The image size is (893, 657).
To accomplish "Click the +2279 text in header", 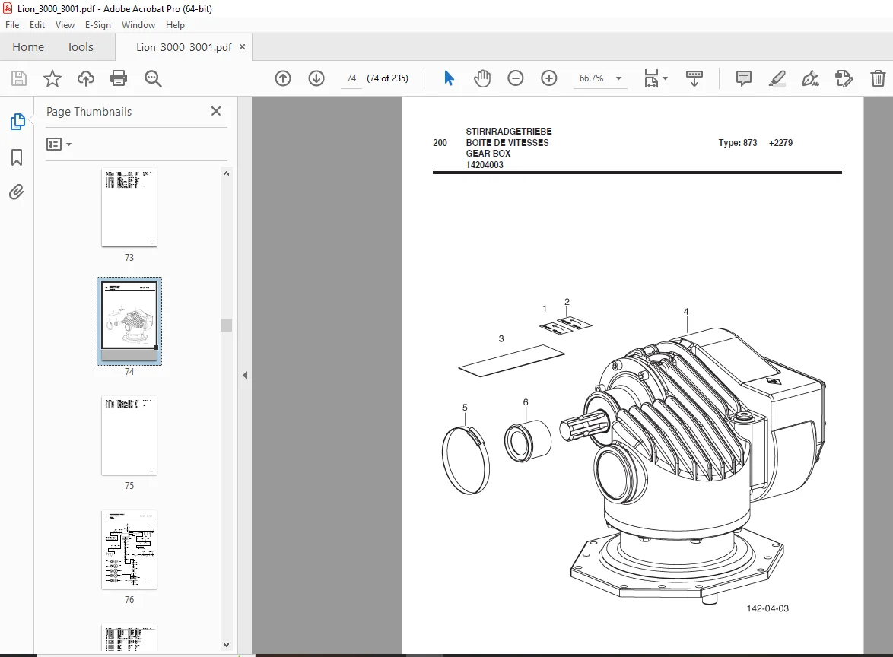I will (781, 143).
